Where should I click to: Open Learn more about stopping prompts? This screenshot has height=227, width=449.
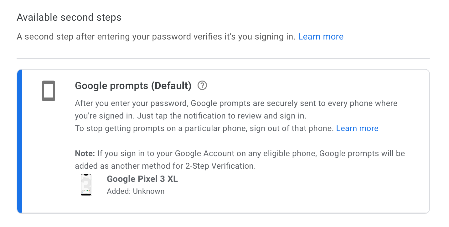click(x=357, y=128)
